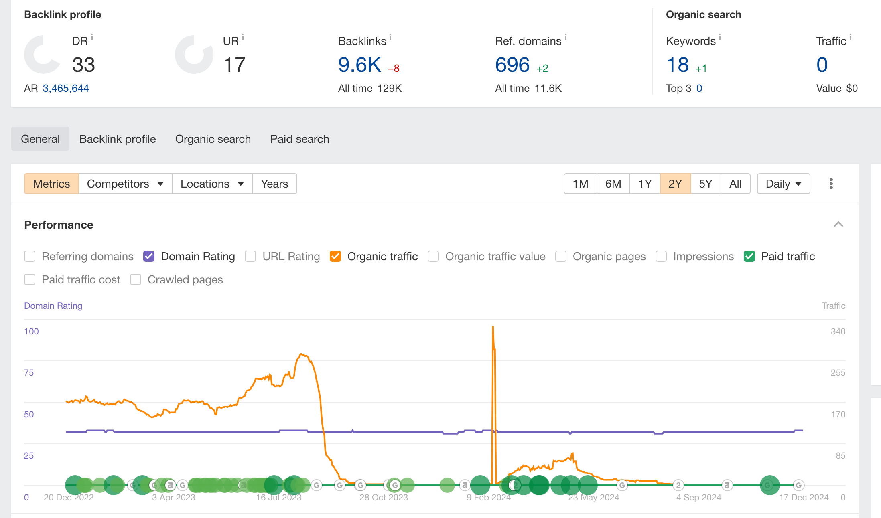Disable the Paid traffic checkbox

click(x=749, y=256)
